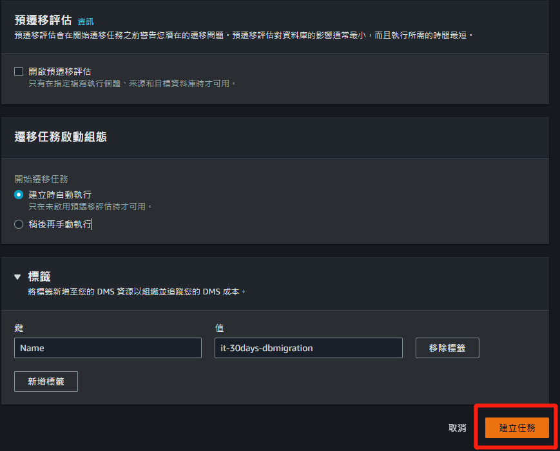Select the 建立時自動執行 radio button
This screenshot has height=451, width=560.
(19, 195)
